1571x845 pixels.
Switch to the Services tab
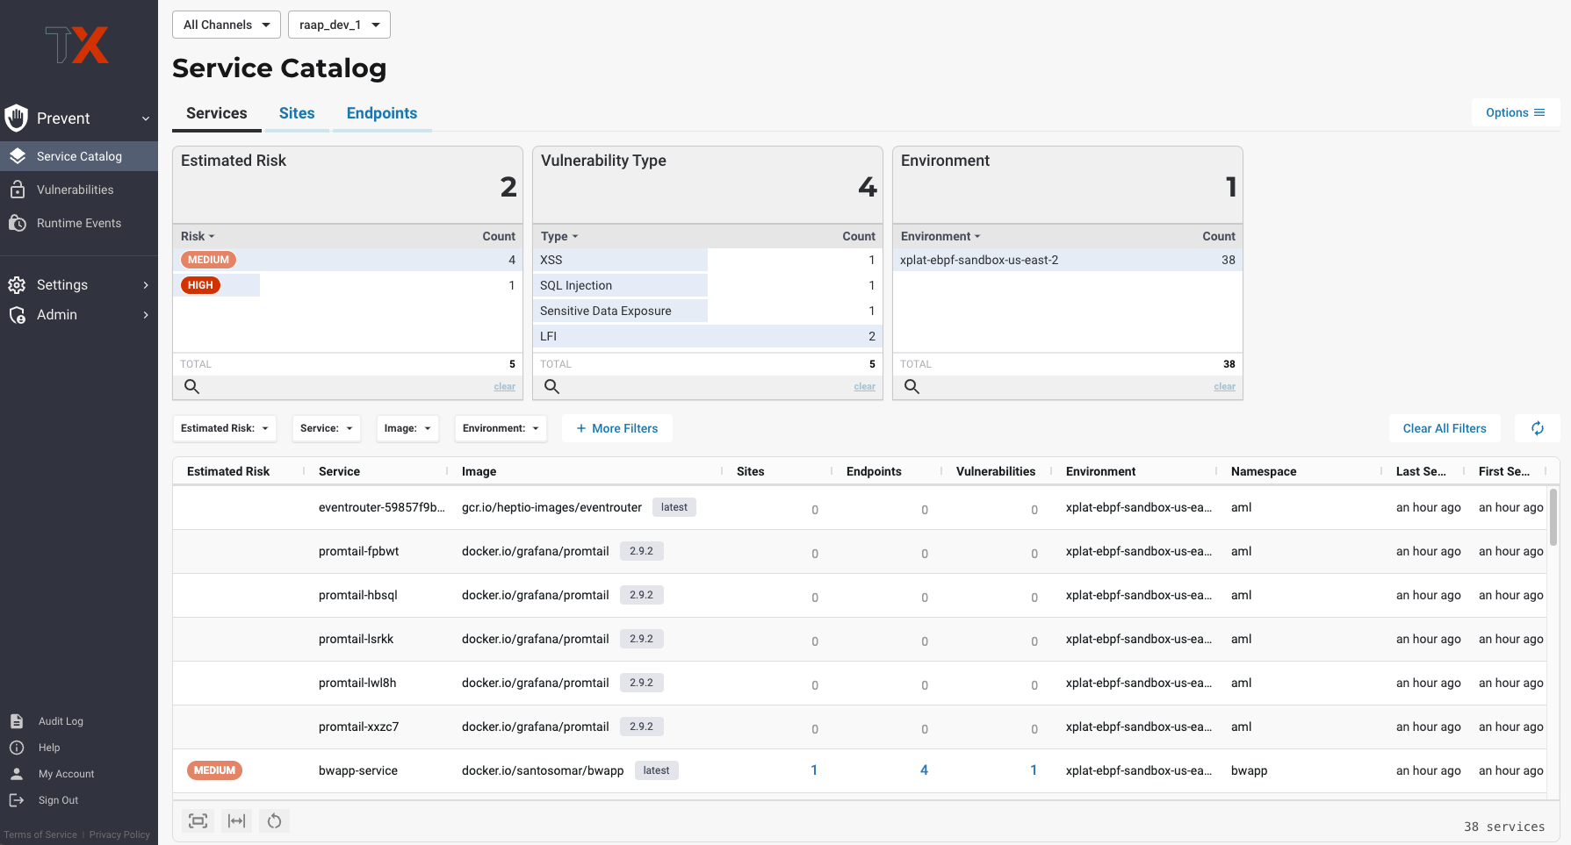pos(217,113)
